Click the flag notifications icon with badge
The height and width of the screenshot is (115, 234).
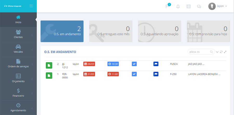point(168,6)
